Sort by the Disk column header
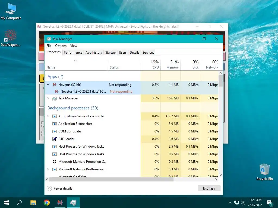This screenshot has height=208, width=278. click(x=190, y=64)
